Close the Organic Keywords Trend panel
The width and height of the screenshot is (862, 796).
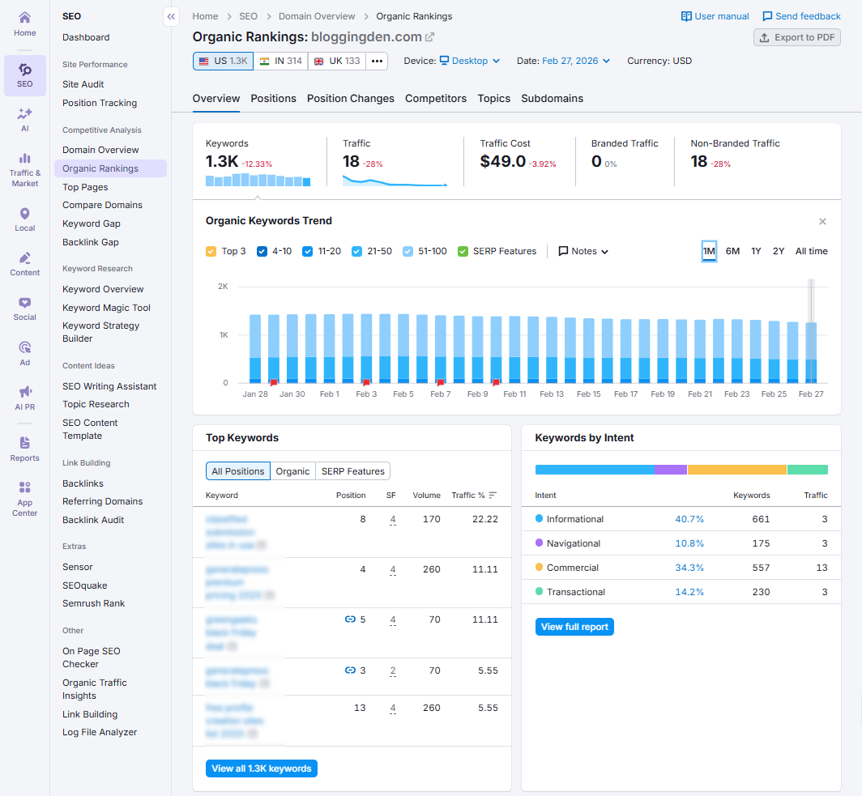pos(822,221)
